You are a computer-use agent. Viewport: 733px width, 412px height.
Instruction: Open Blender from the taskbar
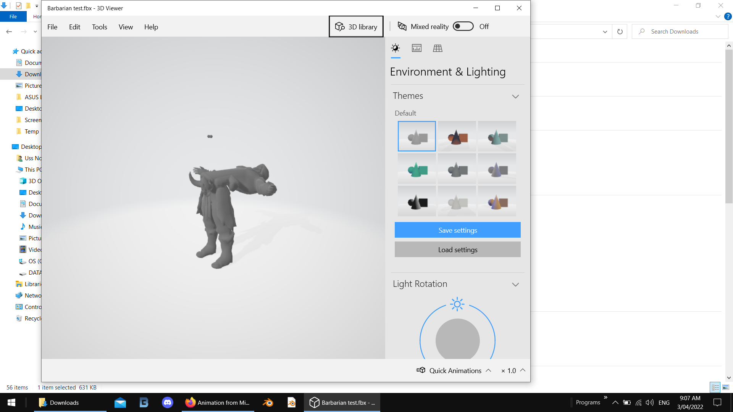click(268, 402)
